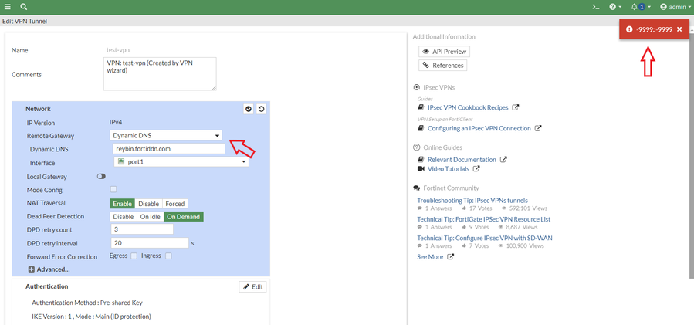Click the Network section header
This screenshot has height=325, width=694.
point(38,109)
